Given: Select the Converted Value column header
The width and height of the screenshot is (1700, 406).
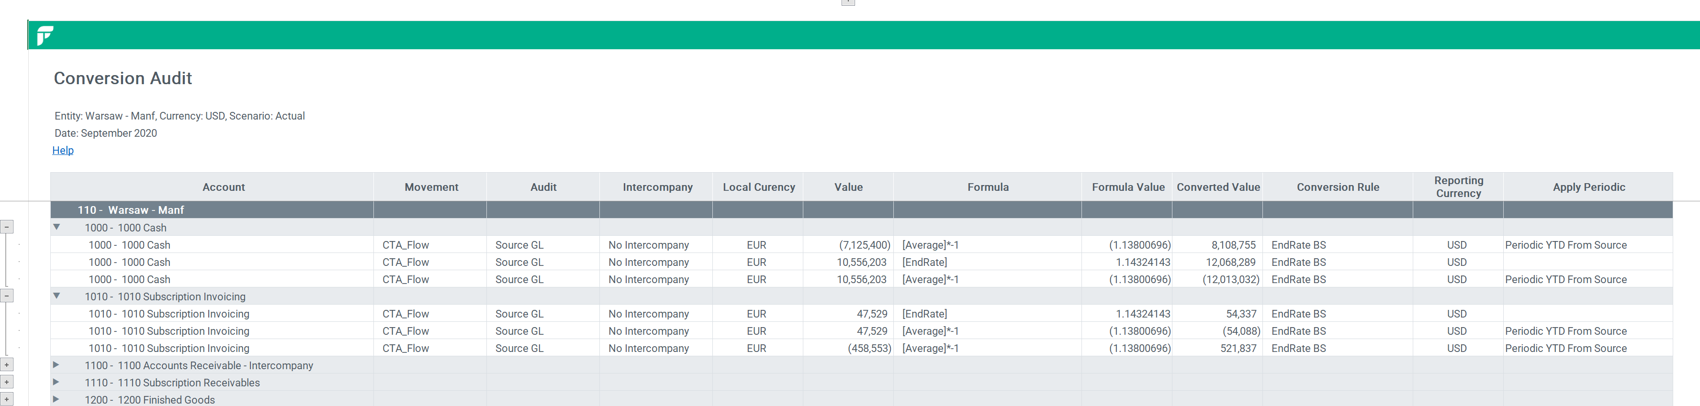Looking at the screenshot, I should [x=1217, y=187].
